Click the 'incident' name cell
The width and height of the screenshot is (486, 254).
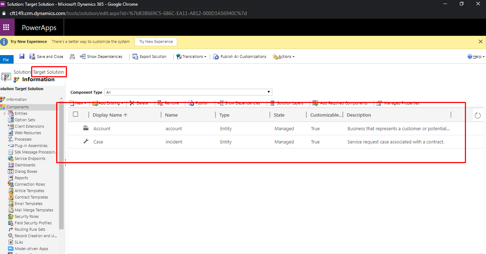tap(174, 142)
